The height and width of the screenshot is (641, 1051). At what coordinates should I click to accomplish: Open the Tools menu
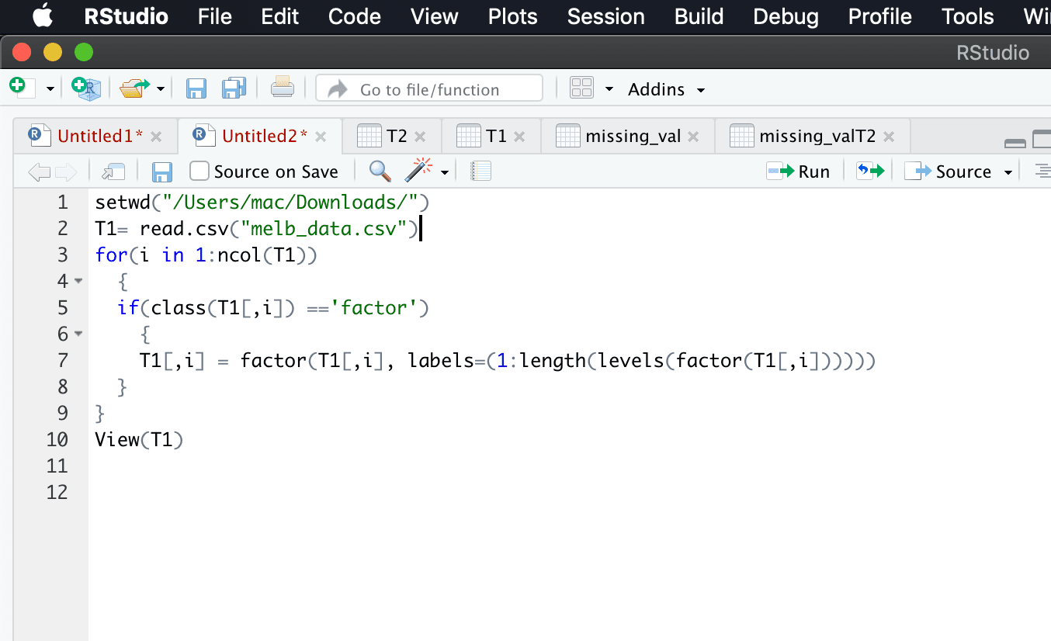tap(968, 16)
